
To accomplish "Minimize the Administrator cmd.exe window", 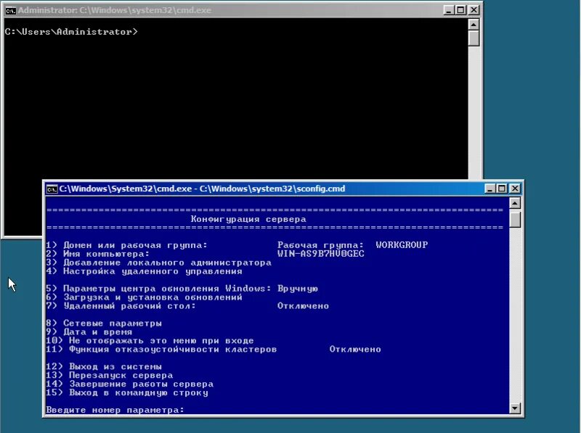I will (449, 10).
